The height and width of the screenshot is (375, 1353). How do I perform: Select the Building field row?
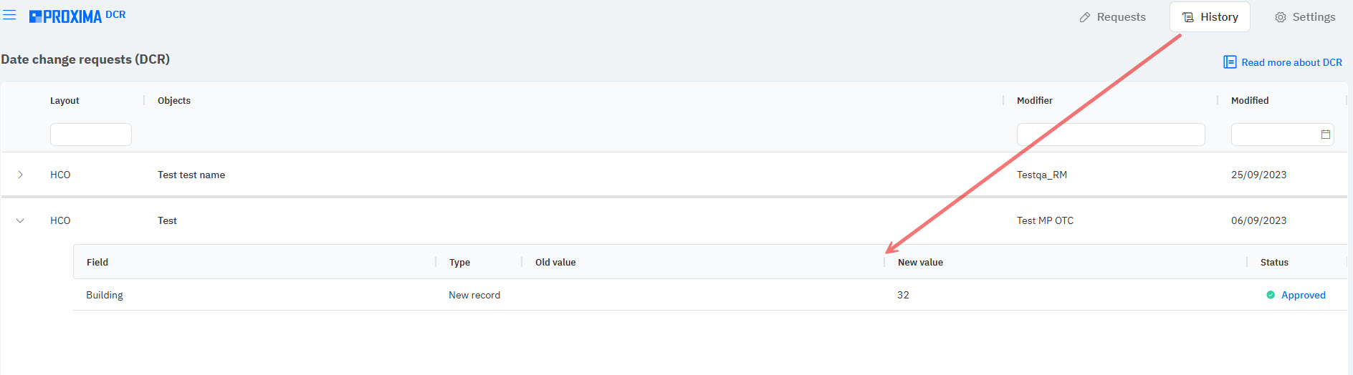pyautogui.click(x=105, y=295)
